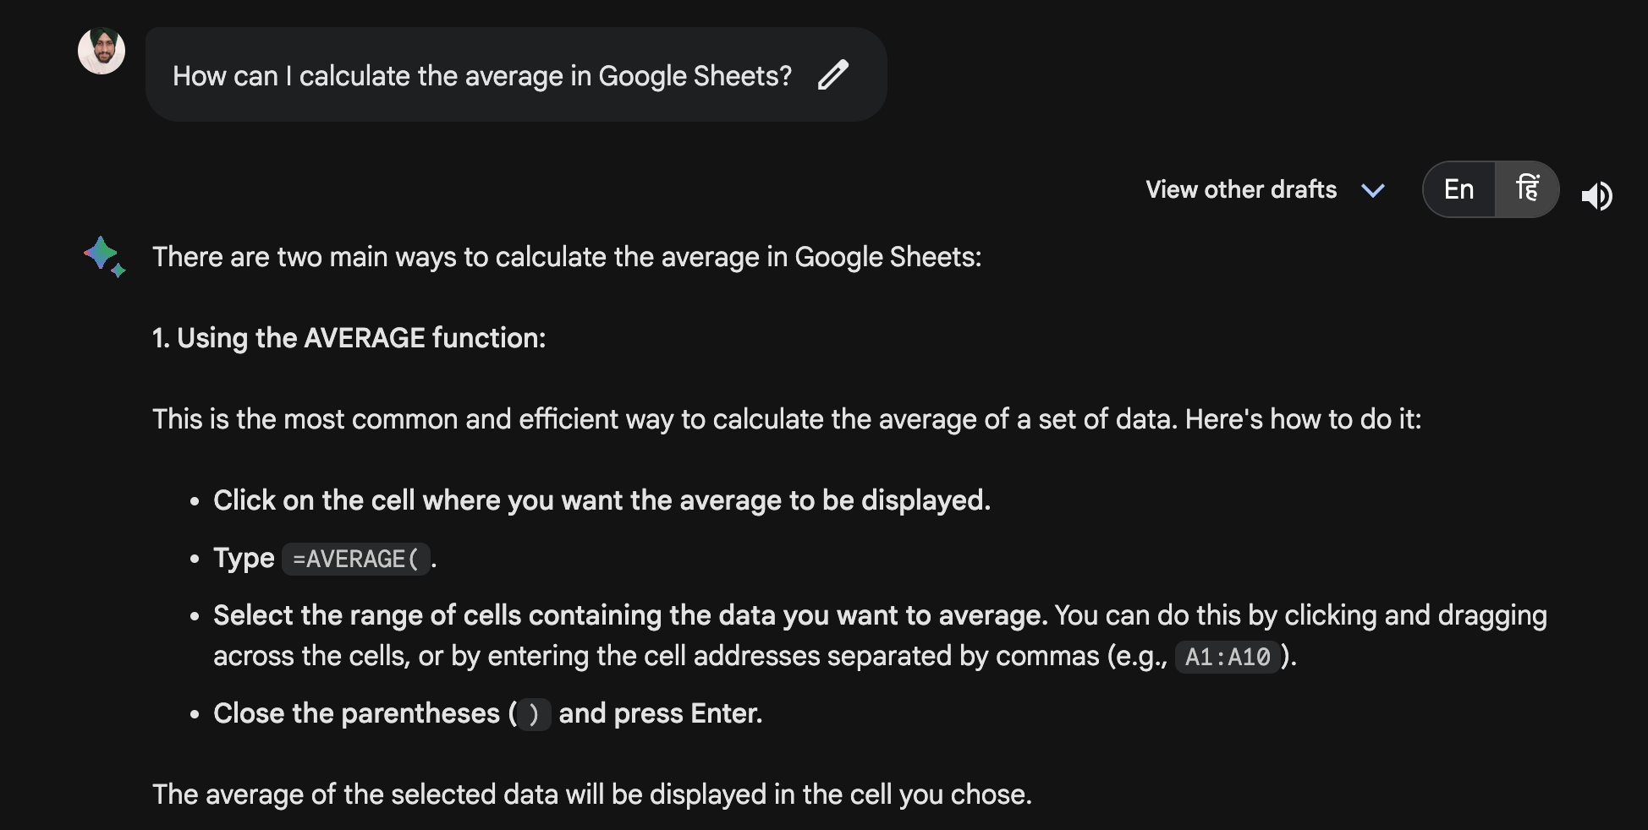Click the bullet "Click on the cell where..."

click(602, 500)
